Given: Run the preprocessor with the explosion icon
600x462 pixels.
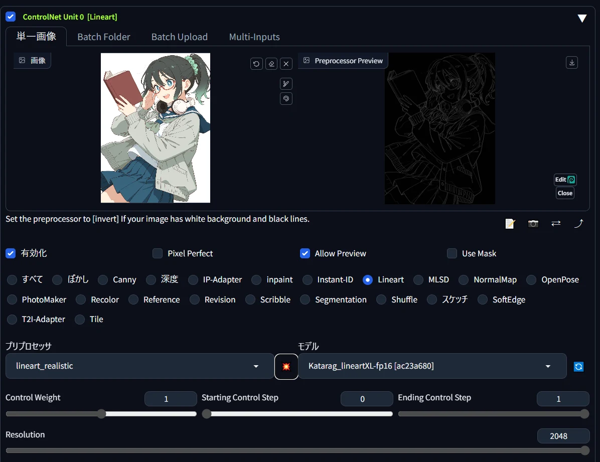Looking at the screenshot, I should click(286, 367).
